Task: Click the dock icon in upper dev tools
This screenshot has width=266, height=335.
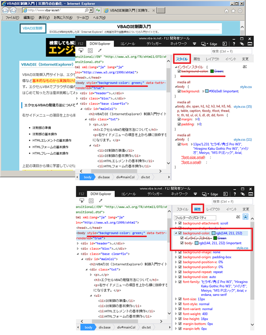Action: [x=250, y=44]
